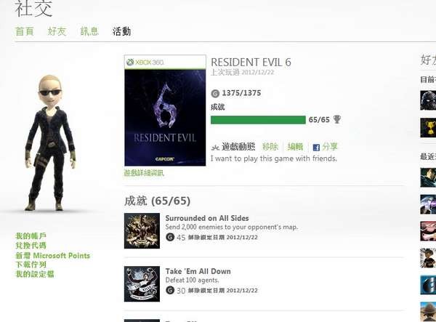The width and height of the screenshot is (436, 322).
Task: Open the 訊息 messages tab
Action: coord(89,31)
